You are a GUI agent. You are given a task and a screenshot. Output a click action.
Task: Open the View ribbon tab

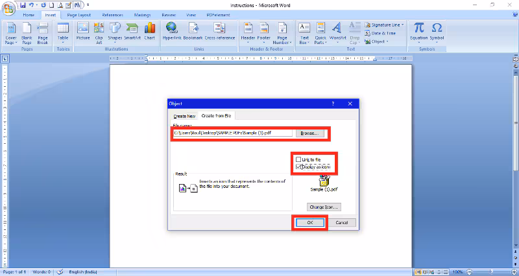191,15
